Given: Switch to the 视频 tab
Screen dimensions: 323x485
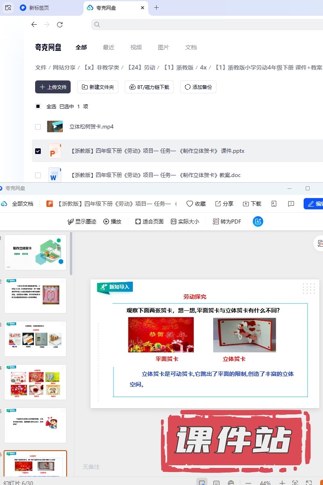Looking at the screenshot, I should (136, 47).
